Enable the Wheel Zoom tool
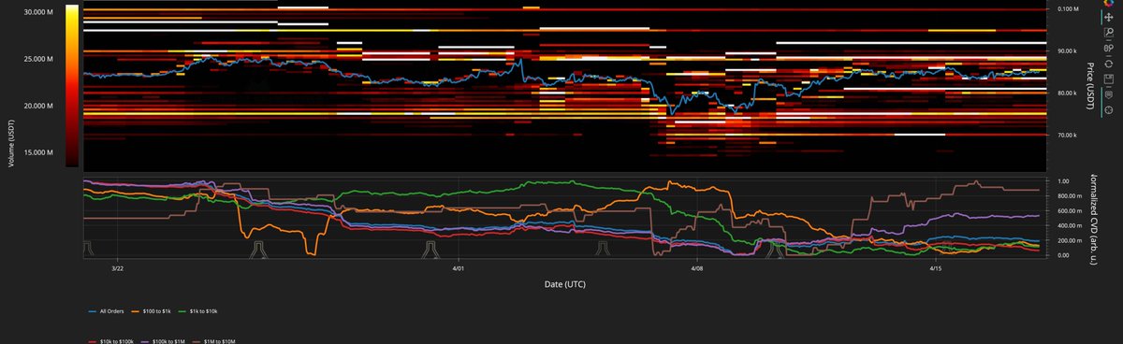1123x344 pixels. point(1108,48)
